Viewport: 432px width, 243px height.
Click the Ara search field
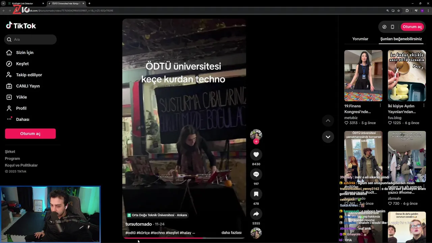30,39
